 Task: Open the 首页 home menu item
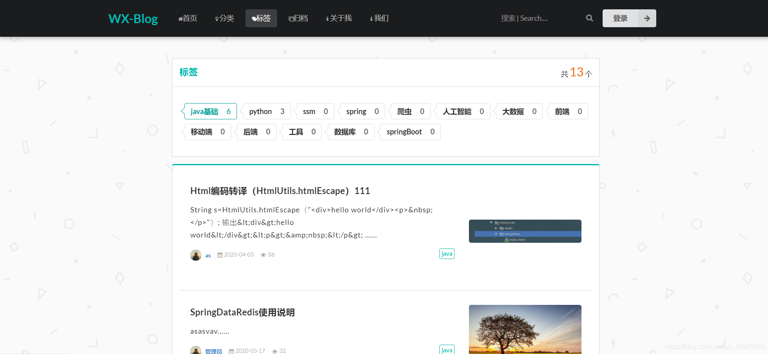(188, 18)
